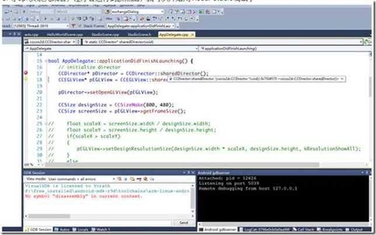Click the comment "// initialize director"
Image resolution: width=376 pixels, height=235 pixels.
89,67
